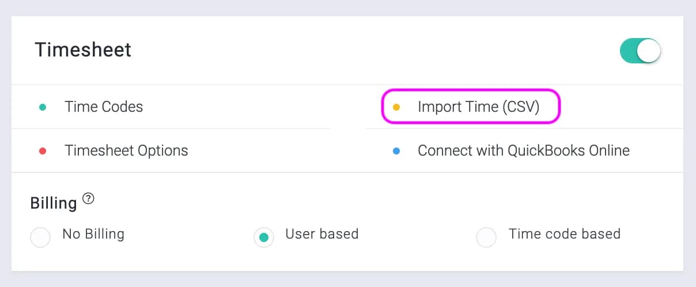
Task: Select the No Billing radio button
Action: tap(40, 237)
